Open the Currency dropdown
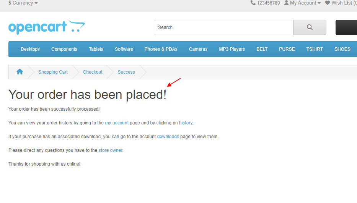357x203 pixels. click(x=23, y=3)
